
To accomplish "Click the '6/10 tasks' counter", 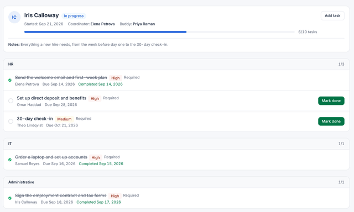I will tap(308, 32).
